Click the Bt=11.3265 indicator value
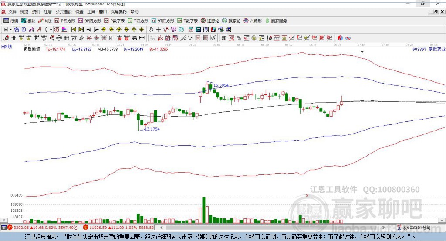The width and height of the screenshot is (446, 241). (159, 49)
